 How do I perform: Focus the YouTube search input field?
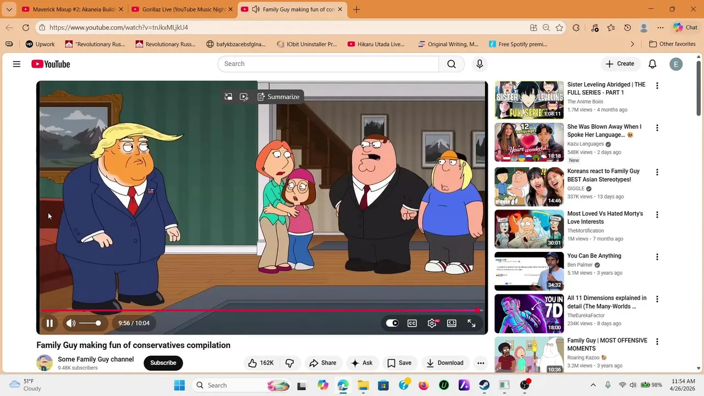click(x=328, y=64)
